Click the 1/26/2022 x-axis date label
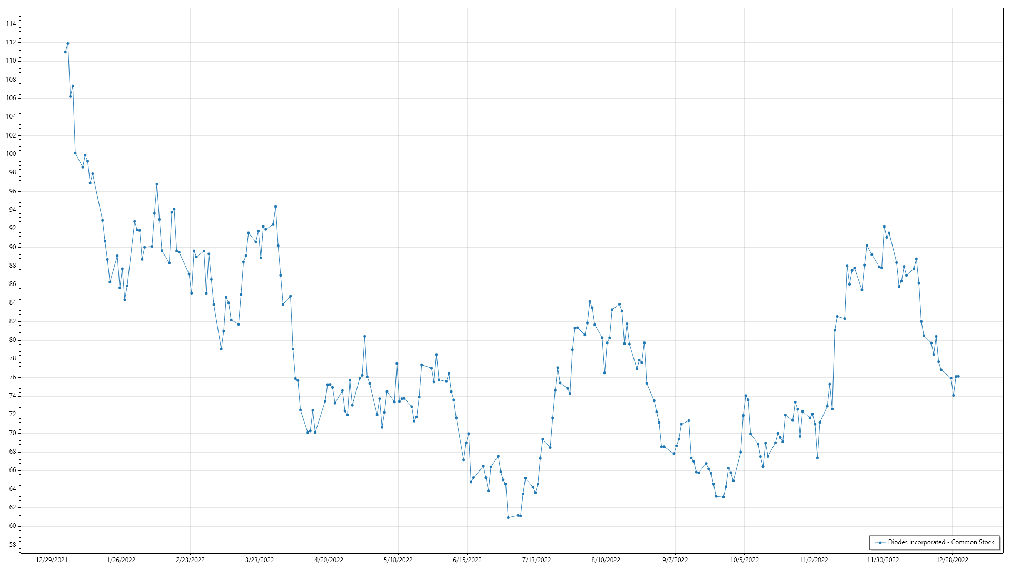This screenshot has height=569, width=1011. point(121,560)
